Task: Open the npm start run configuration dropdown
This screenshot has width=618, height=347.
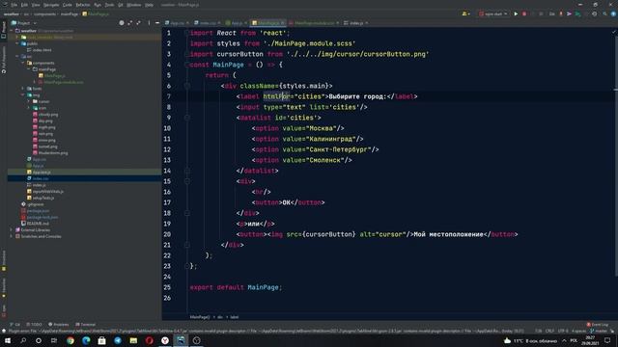Action: [493, 13]
